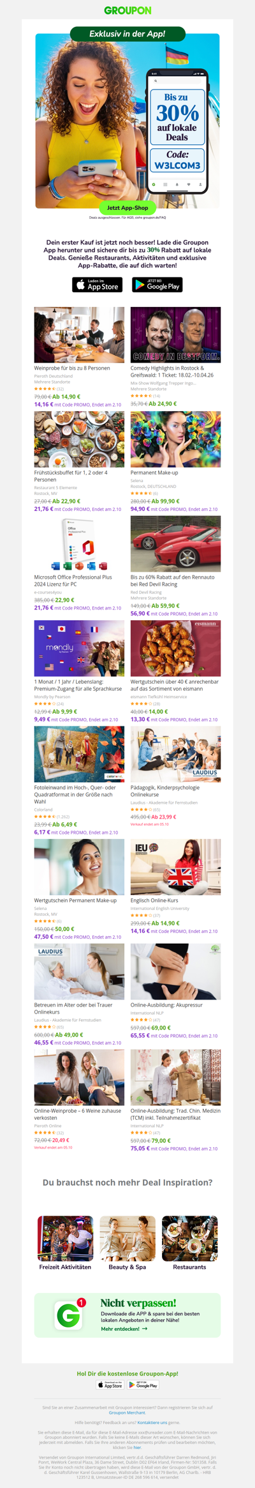Image resolution: width=255 pixels, height=1488 pixels.
Task: Open Microsoft Office Professional Plus 2024 deal
Action: click(79, 544)
